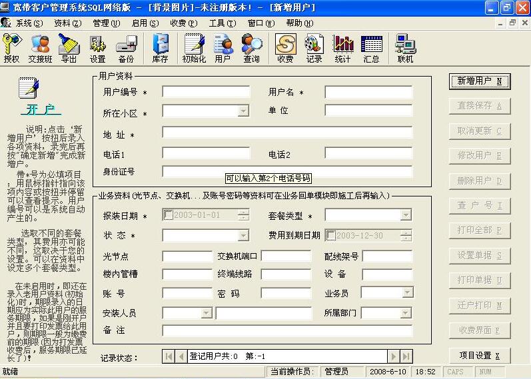
Task: Click the 账号 input field
Action: (x=187, y=293)
